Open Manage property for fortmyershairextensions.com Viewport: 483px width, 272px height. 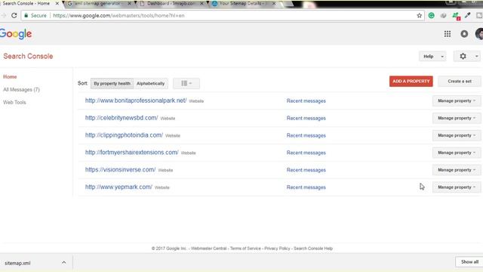click(x=457, y=153)
